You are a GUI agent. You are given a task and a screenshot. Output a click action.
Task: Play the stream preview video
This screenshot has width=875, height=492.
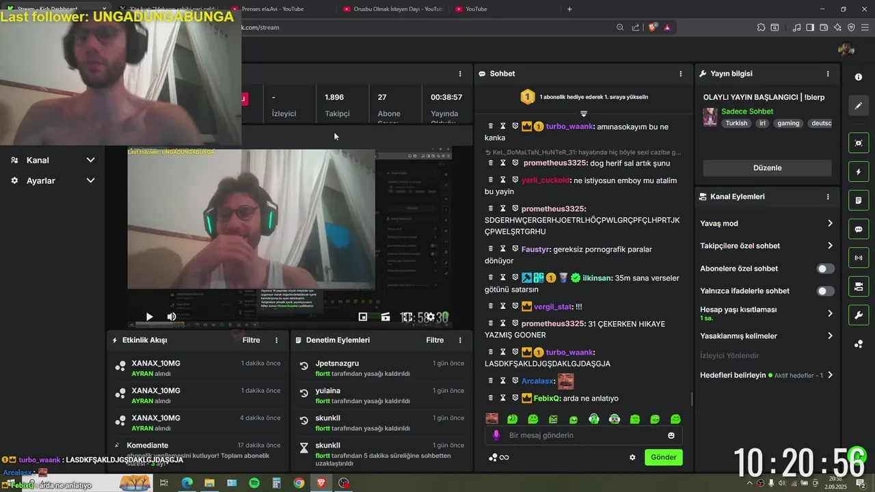(149, 316)
